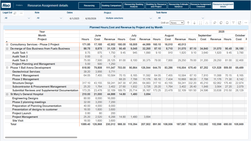This screenshot has width=251, height=141.
Task: Set an alert with the bell icon
Action: tap(227, 23)
